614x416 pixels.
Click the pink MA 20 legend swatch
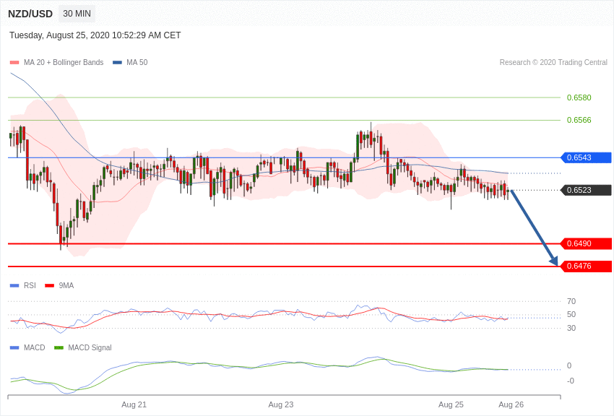pos(14,63)
